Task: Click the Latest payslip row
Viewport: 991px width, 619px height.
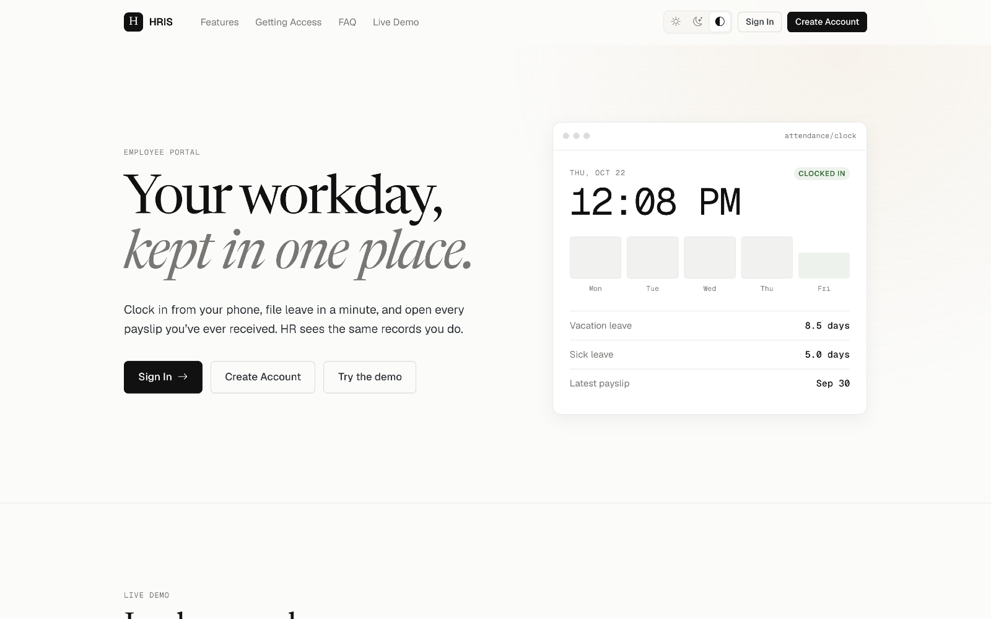Action: [710, 383]
